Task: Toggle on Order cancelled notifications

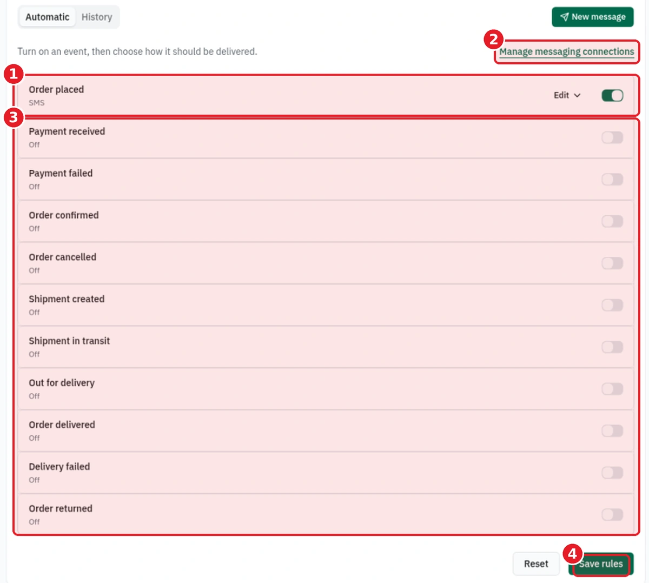Action: (612, 263)
